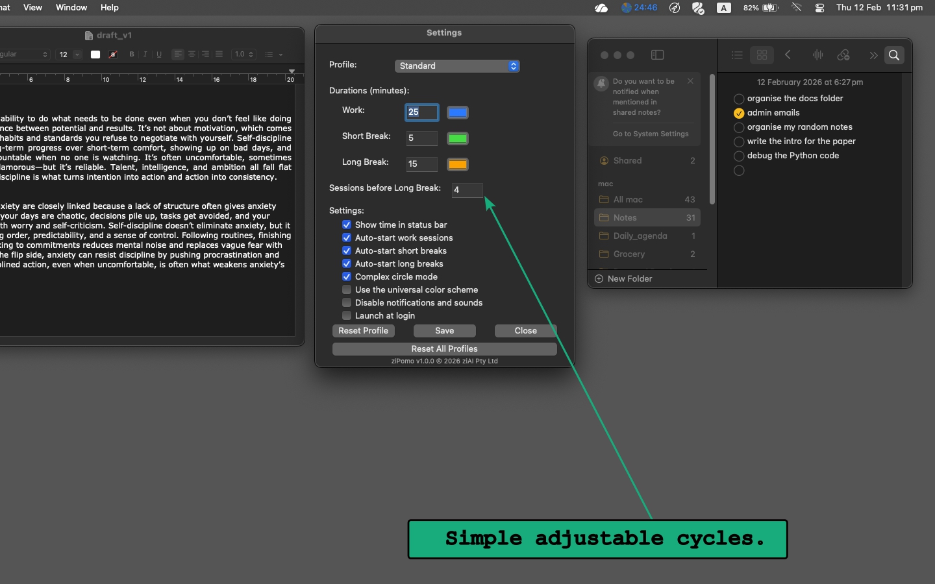Disable Auto-start work sessions checkbox
This screenshot has width=935, height=584.
[x=347, y=237]
